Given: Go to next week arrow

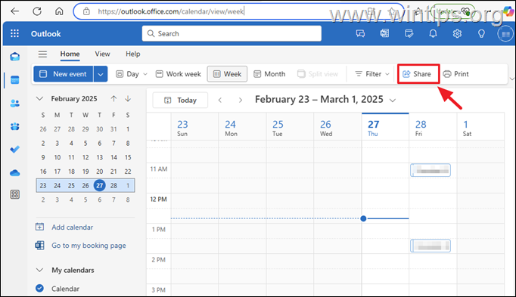Looking at the screenshot, I should tap(241, 101).
